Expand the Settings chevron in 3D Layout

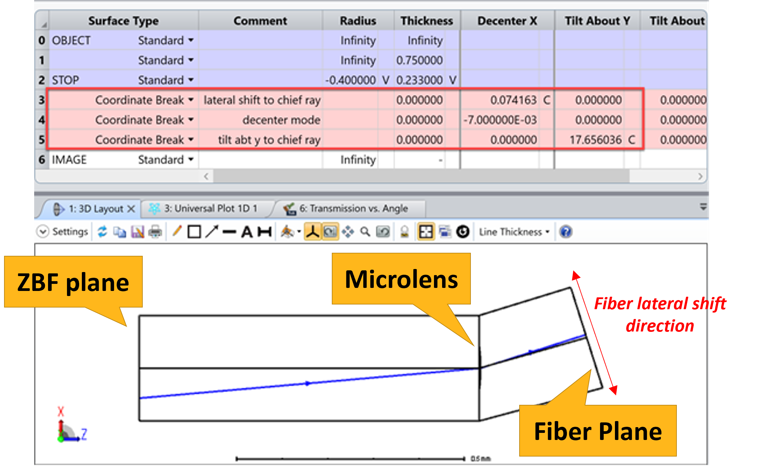(x=43, y=232)
